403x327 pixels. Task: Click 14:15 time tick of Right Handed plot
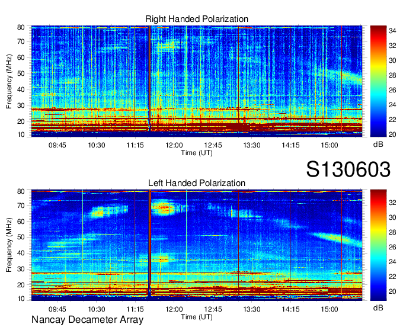(290, 145)
